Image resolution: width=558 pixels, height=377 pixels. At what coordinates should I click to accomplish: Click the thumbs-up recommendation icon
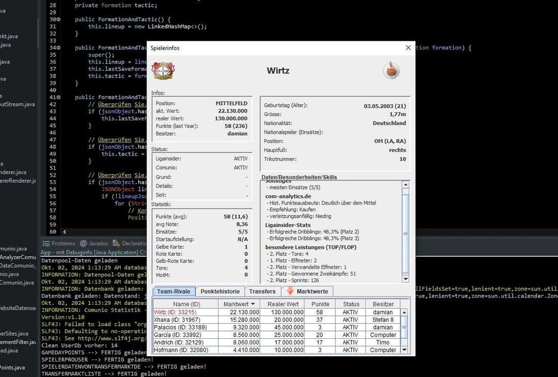coord(392,70)
